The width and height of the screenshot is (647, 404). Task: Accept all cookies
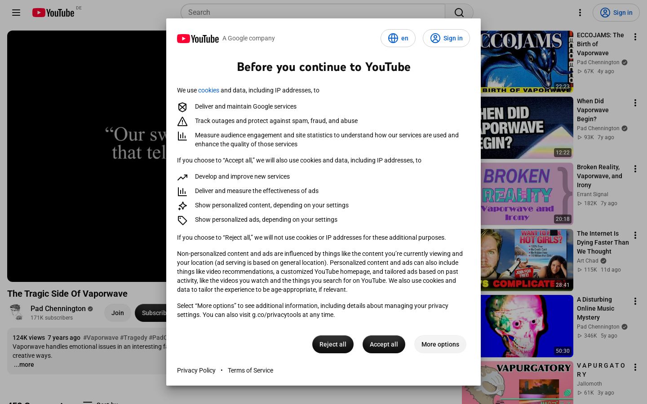pos(384,344)
